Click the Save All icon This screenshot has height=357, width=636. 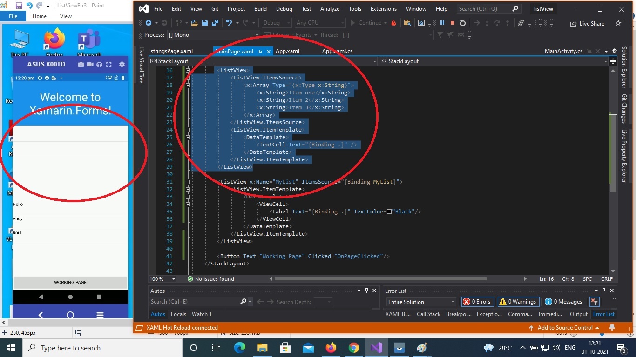(x=215, y=23)
